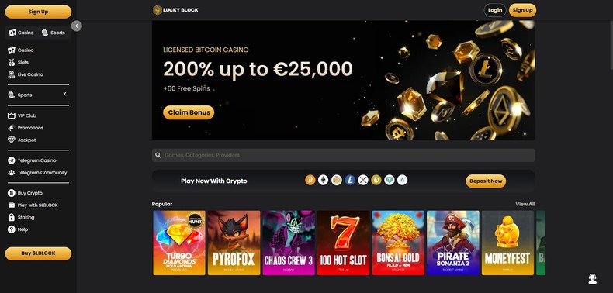Click the Claim Bonus button

click(189, 112)
